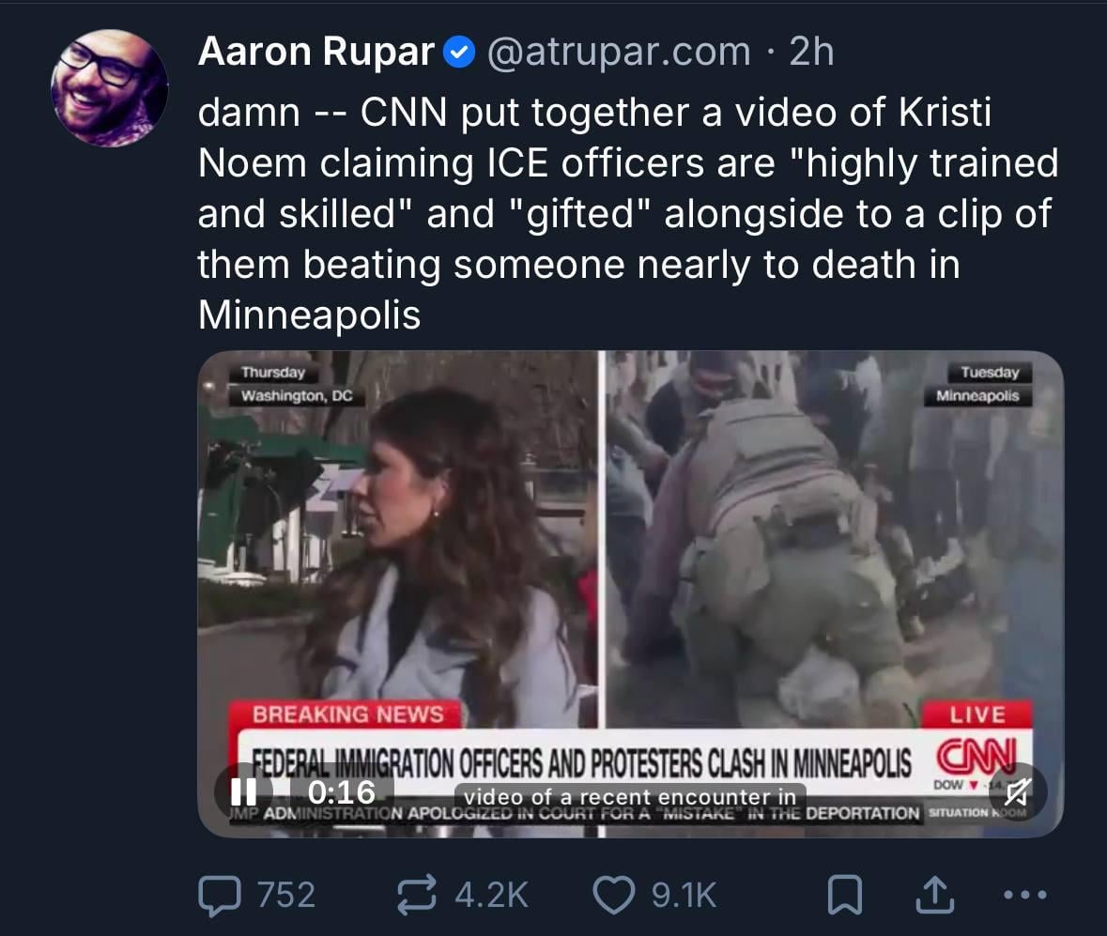Open the @atrupar.com handle link
The height and width of the screenshot is (936, 1107).
(619, 52)
